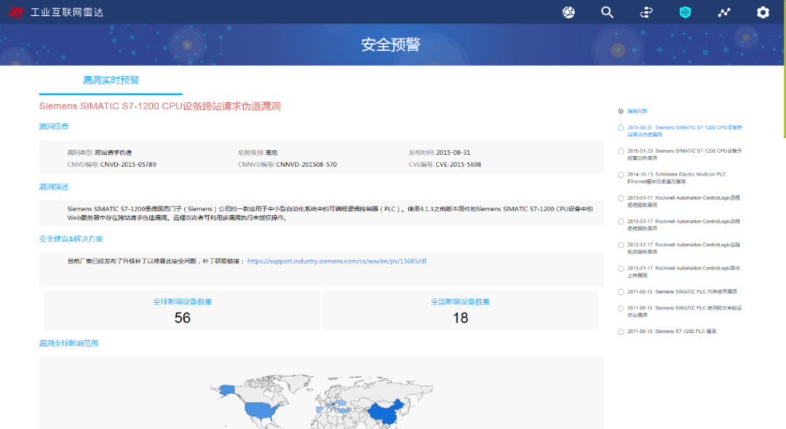Viewport: 786px width, 429px height.
Task: Click the vulnerability title Siemens SIMATIC S7-1200 CPU设备跨站请求伪造漏洞
Action: pyautogui.click(x=160, y=106)
